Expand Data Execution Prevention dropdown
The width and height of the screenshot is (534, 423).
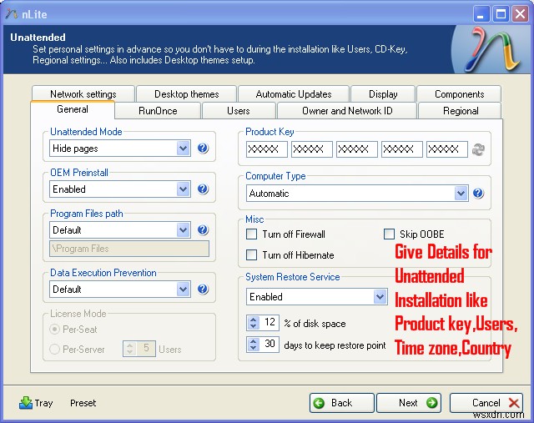click(x=184, y=290)
